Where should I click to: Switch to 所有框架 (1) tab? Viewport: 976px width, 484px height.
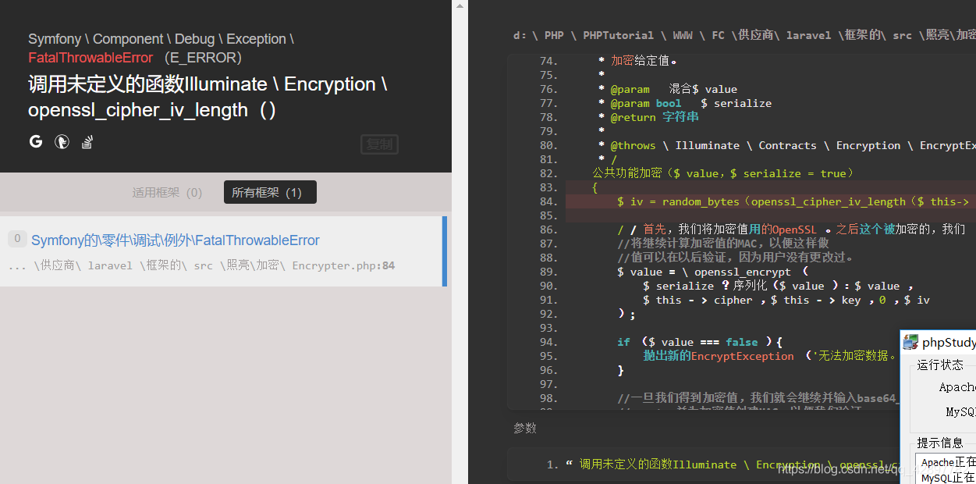[x=270, y=193]
